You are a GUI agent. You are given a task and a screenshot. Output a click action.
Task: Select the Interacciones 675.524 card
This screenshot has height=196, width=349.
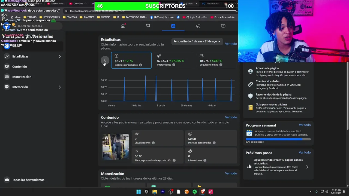tap(173, 60)
